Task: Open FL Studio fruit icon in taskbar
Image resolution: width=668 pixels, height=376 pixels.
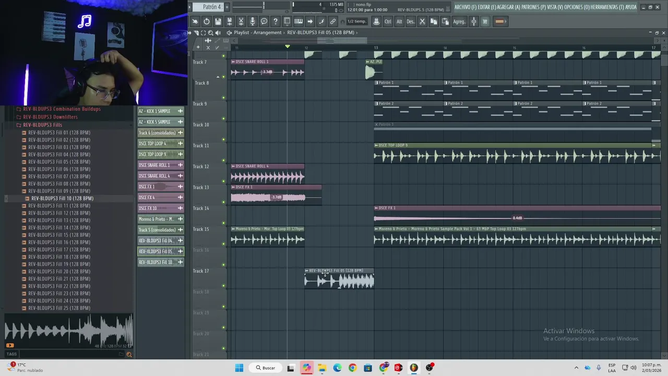Action: [x=414, y=368]
